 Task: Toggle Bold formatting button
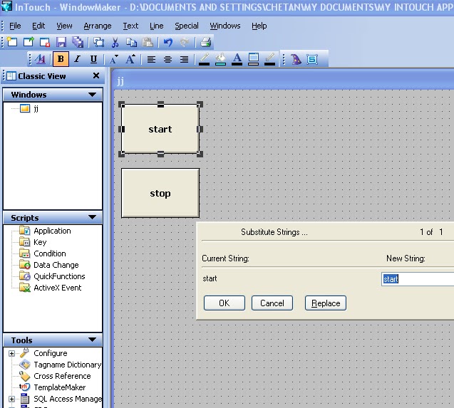coord(61,59)
